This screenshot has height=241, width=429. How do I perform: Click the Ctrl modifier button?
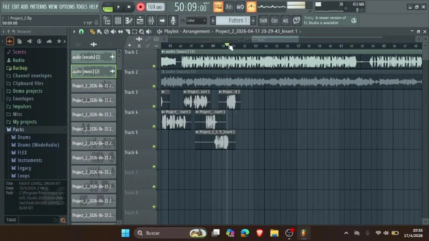click(x=274, y=21)
